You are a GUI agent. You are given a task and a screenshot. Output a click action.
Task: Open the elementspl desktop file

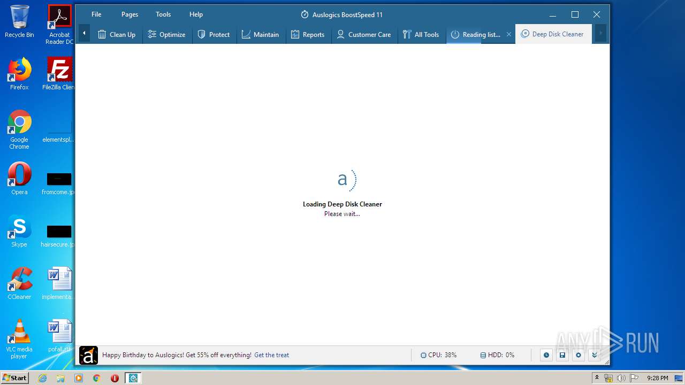(59, 131)
